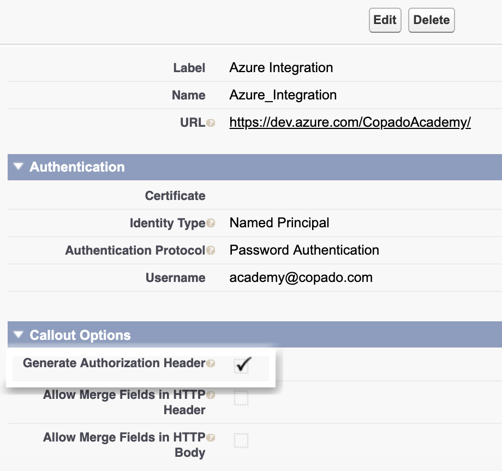Viewport: 502px width, 471px height.
Task: Click the 'Generate Authorization Header' label text
Action: point(114,363)
